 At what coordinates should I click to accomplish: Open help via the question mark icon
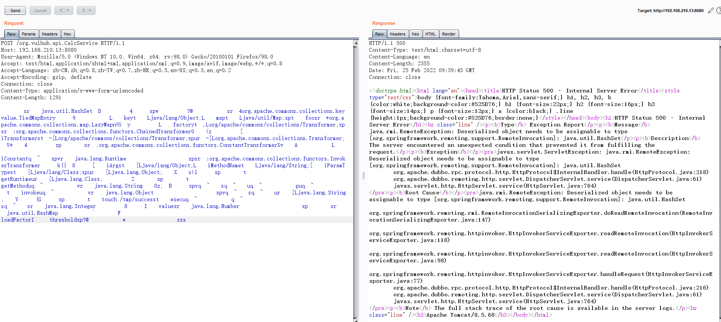(718, 11)
